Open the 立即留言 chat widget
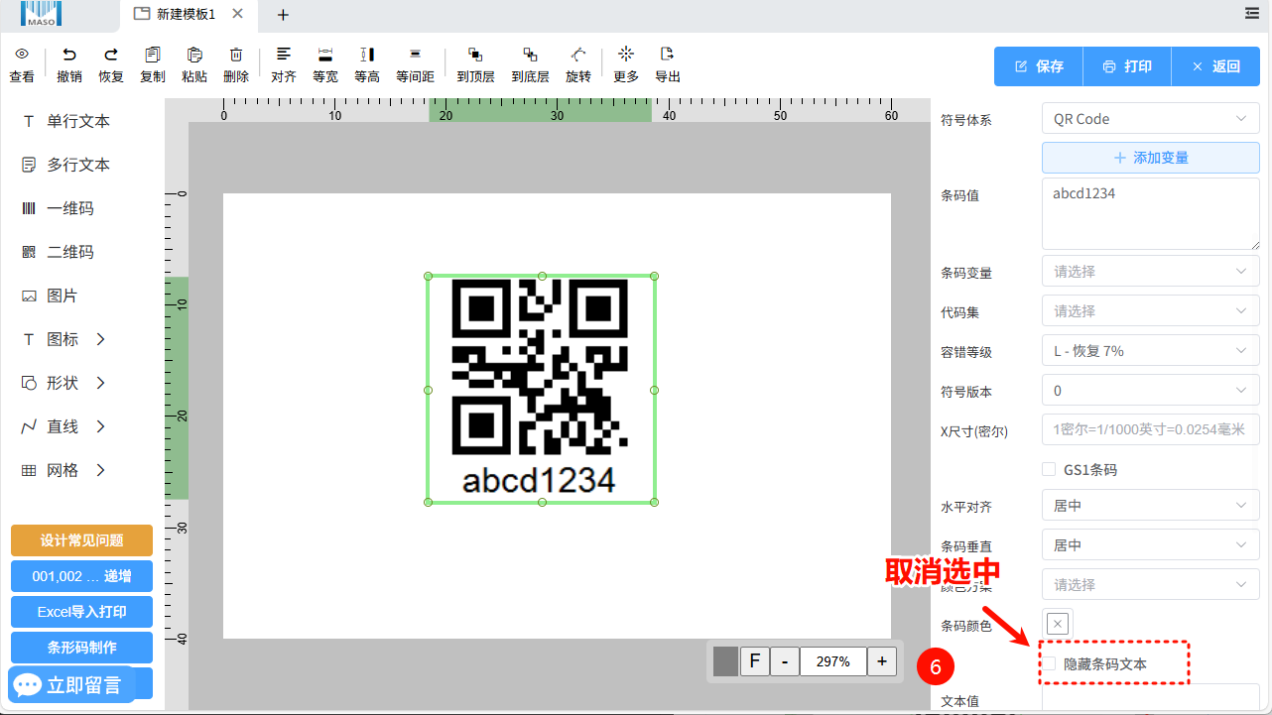Screen dimensions: 1272x715 click(71, 684)
